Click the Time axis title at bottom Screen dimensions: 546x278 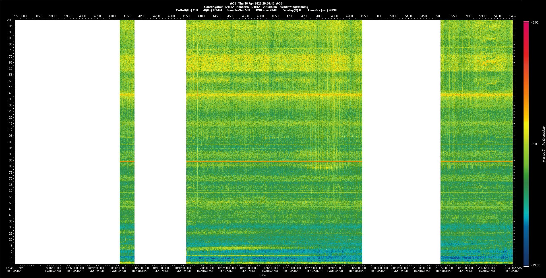point(263,275)
